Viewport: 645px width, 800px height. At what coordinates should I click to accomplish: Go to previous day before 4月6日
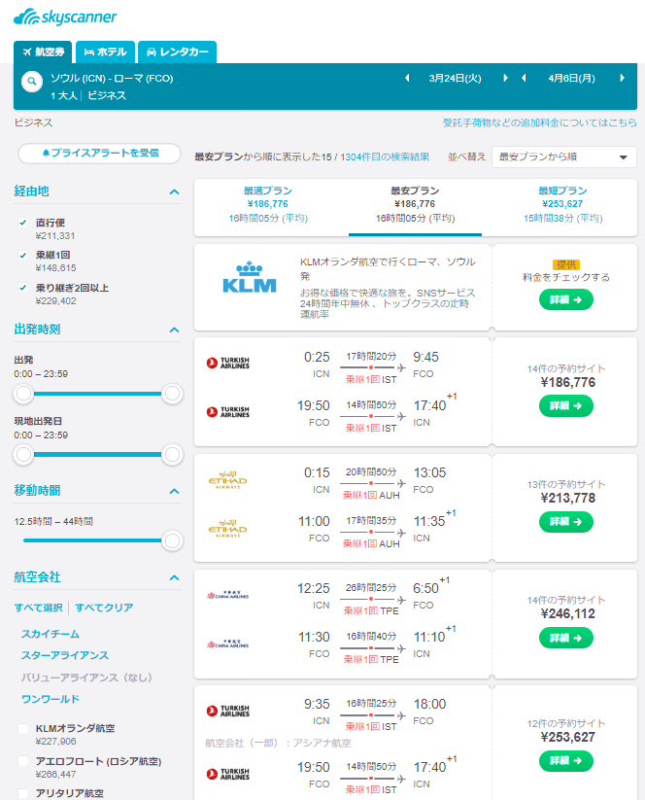(x=524, y=78)
